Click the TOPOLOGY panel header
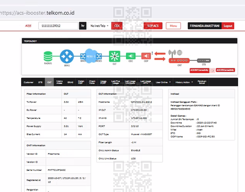245x192 pixels. (129, 41)
